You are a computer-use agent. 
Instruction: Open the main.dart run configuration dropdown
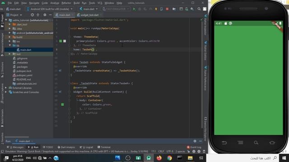[x=89, y=9]
